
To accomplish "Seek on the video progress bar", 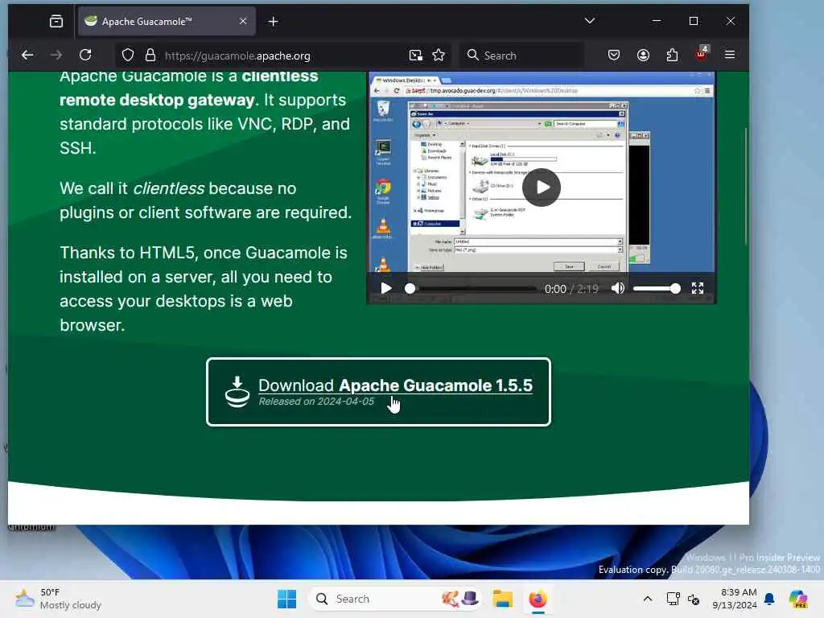I will 470,289.
